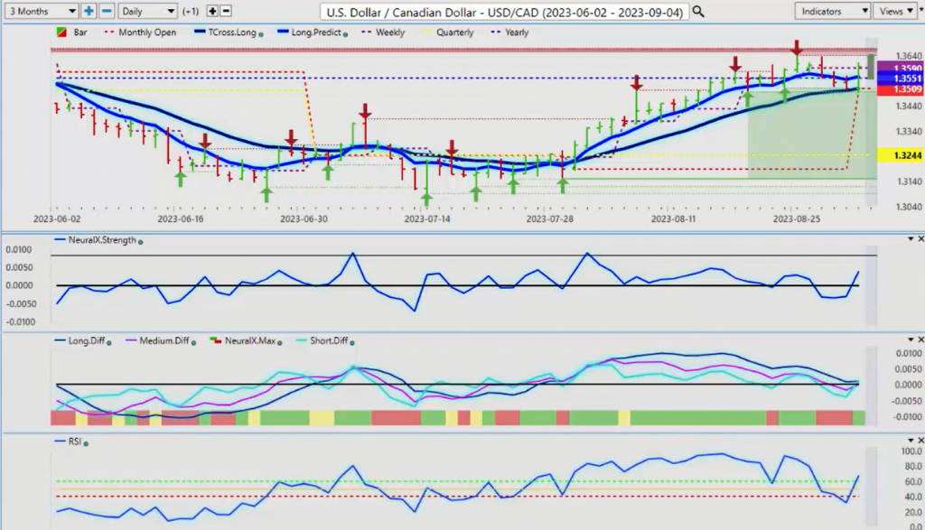
Task: Click the NeuralX.Strength legend label
Action: tap(102, 240)
